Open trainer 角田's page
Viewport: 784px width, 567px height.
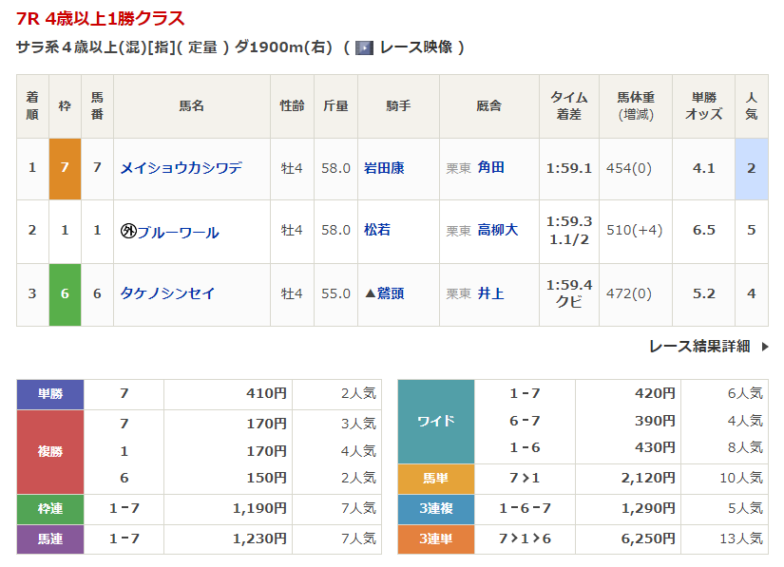point(491,168)
